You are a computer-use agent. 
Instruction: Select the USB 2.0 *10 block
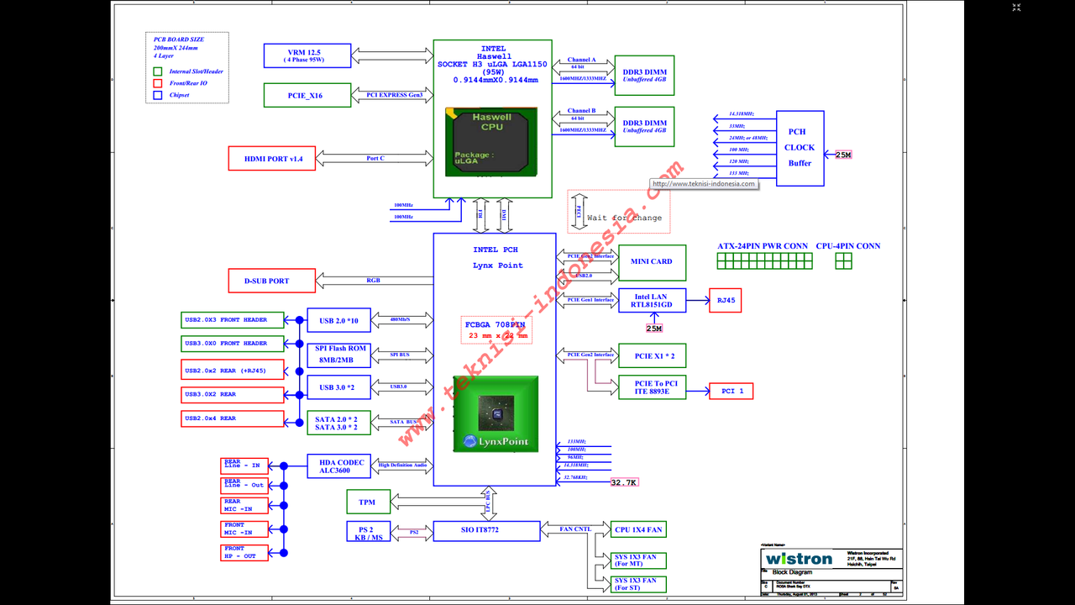point(338,320)
